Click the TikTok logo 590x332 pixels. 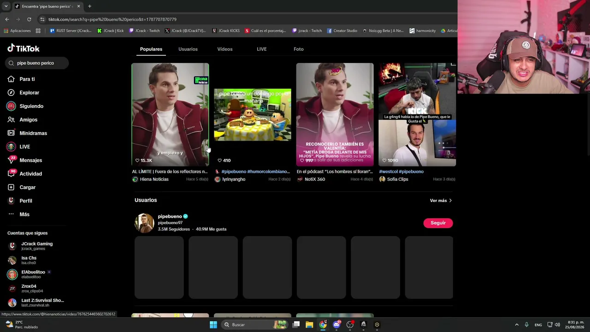pyautogui.click(x=24, y=48)
